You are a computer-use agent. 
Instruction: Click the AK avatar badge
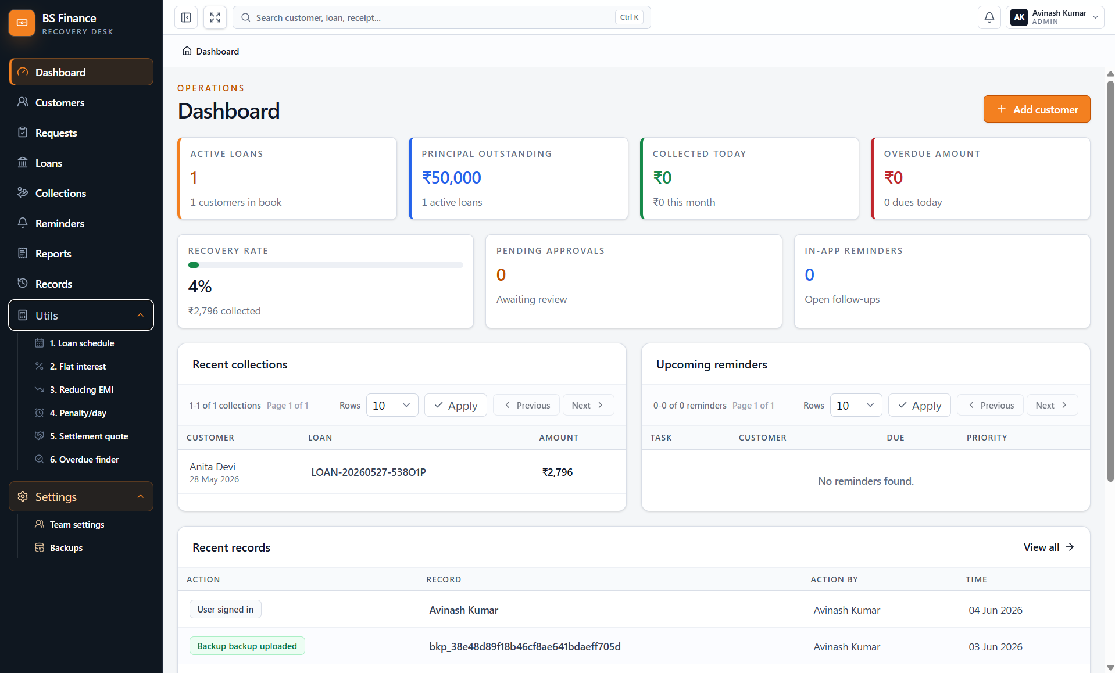click(1019, 17)
